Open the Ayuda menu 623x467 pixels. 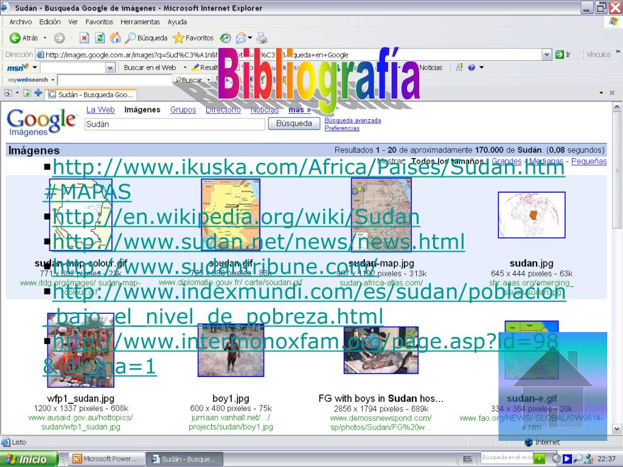(177, 22)
